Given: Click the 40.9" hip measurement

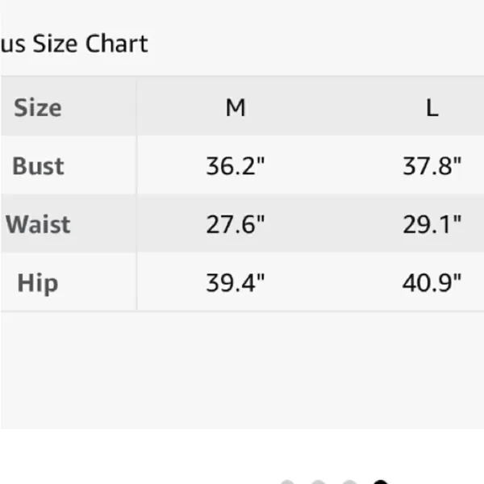Looking at the screenshot, I should coord(432,283).
